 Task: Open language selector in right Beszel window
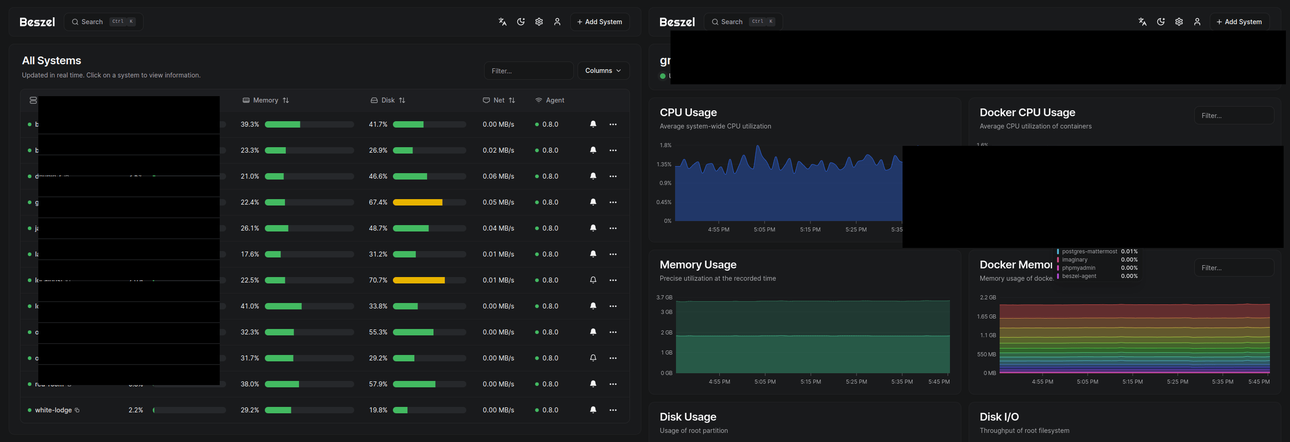click(1142, 21)
